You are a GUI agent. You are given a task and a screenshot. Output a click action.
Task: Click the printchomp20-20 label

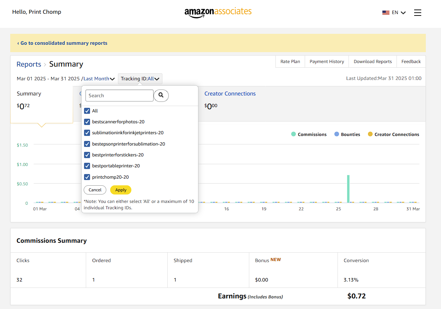click(x=111, y=177)
